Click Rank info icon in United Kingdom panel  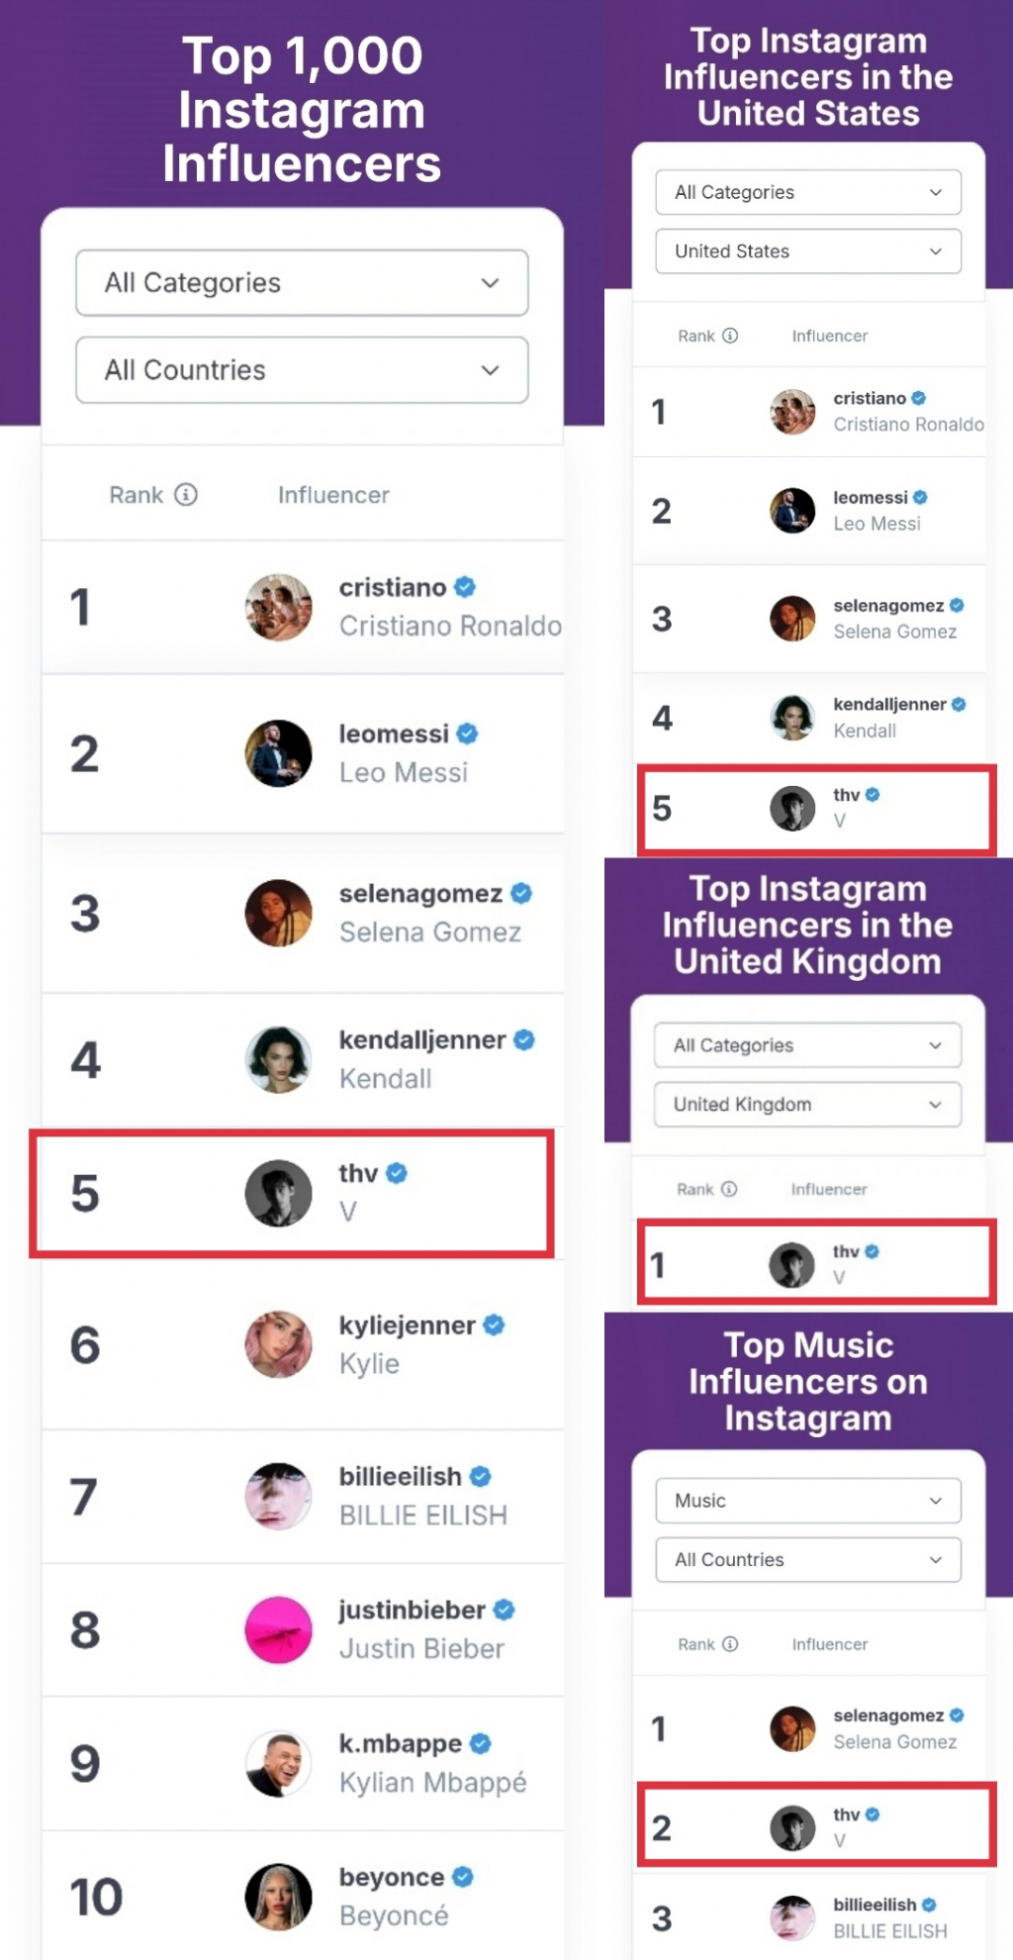[x=729, y=1189]
